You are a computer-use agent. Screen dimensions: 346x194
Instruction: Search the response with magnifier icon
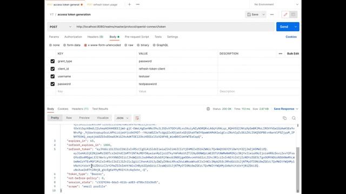coord(294,118)
